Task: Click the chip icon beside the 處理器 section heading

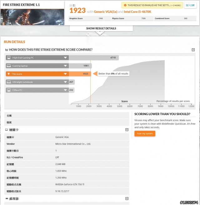Action: coord(7,199)
